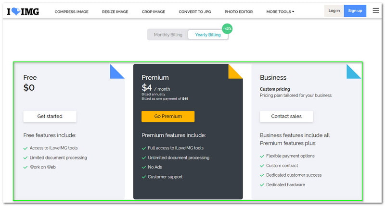
Task: Click 'Full access to iLoveIMG tools' feature
Action: point(176,148)
